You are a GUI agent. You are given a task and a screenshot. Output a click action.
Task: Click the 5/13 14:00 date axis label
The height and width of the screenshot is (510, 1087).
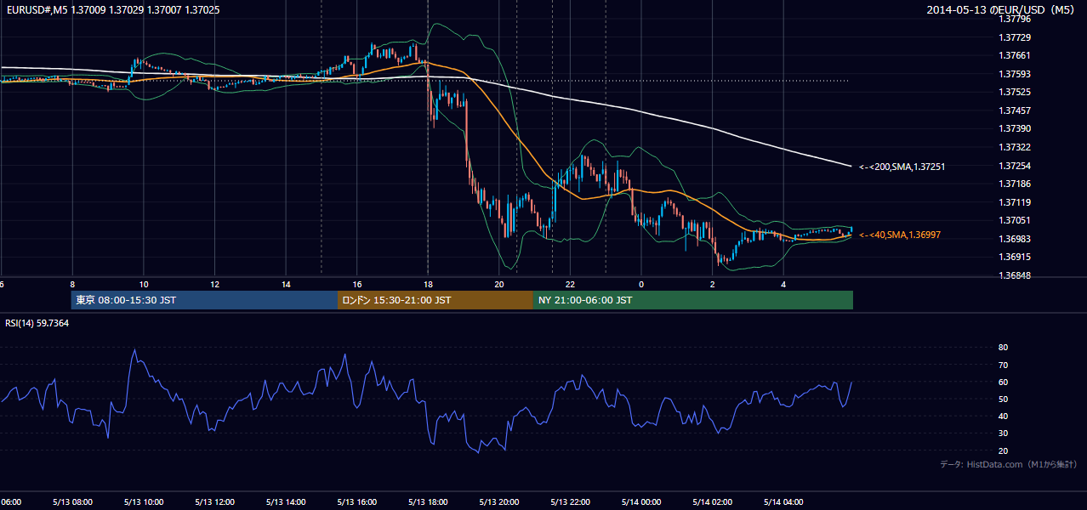coord(286,501)
